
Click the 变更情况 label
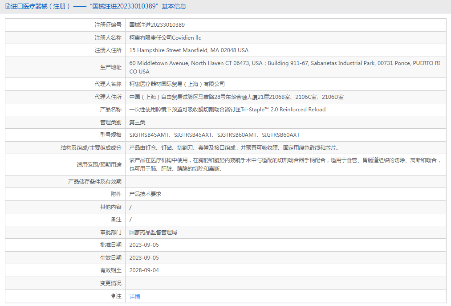[111, 283]
